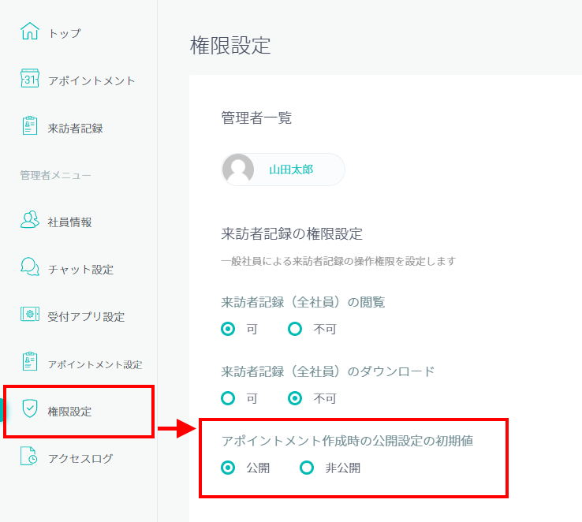Select the shield icon for 権限設定
This screenshot has width=582, height=522.
point(30,408)
